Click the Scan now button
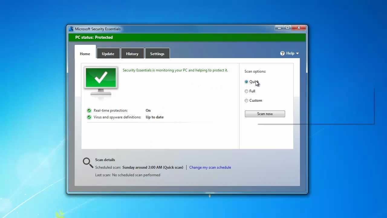The height and width of the screenshot is (218, 387). pyautogui.click(x=265, y=114)
